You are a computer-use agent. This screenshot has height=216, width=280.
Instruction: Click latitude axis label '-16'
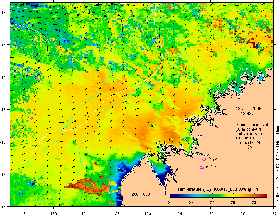tap(3, 142)
